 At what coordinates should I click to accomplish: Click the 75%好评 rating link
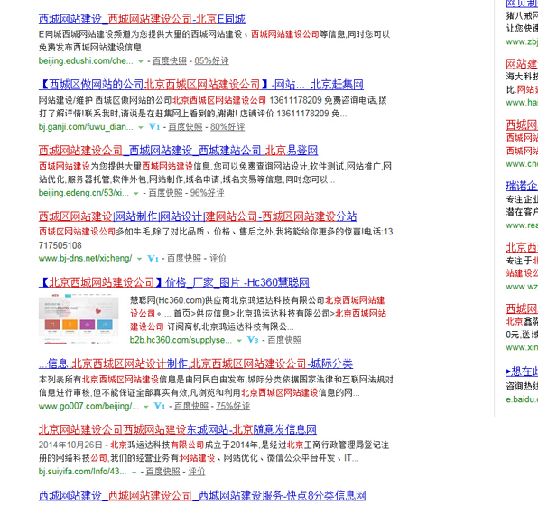[x=233, y=406]
